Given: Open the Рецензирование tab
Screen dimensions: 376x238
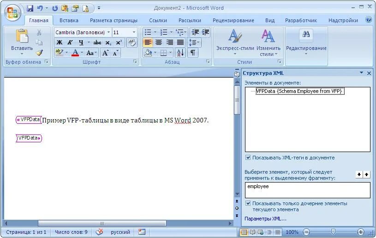Looking at the screenshot, I should (x=233, y=20).
